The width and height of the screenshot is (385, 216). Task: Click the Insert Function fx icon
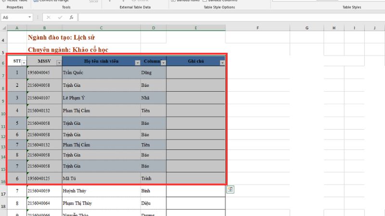click(x=72, y=17)
